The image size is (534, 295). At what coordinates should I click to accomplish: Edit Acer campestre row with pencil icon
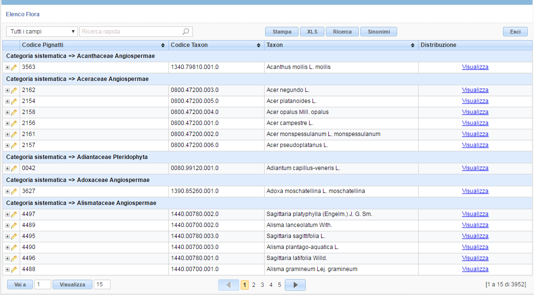14,123
